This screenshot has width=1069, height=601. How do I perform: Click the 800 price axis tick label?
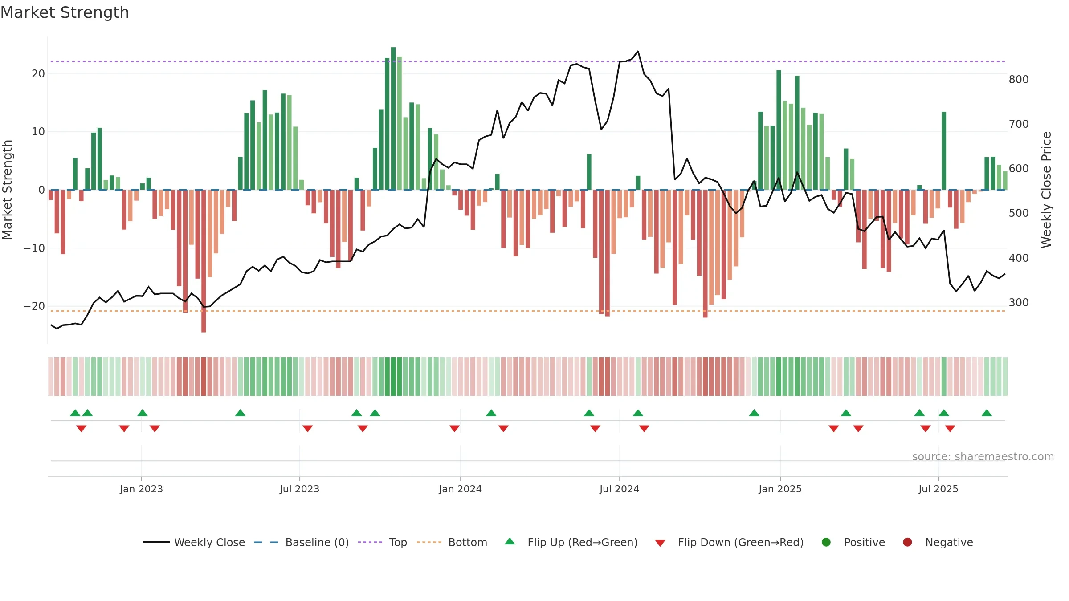click(1019, 79)
